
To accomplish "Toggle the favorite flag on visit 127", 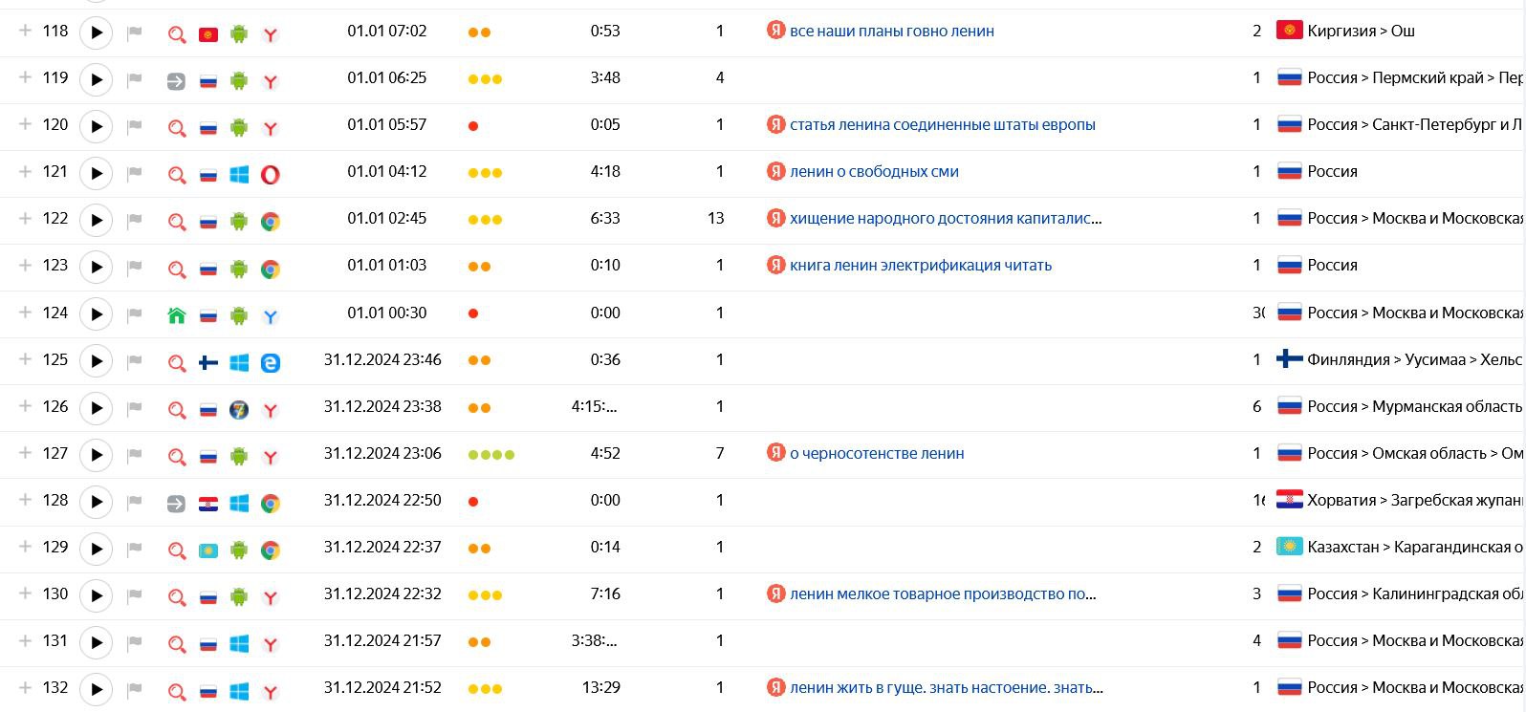I will pyautogui.click(x=135, y=455).
